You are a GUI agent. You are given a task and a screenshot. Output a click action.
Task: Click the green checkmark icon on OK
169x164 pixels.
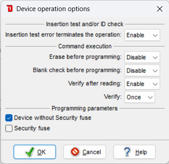(30, 152)
